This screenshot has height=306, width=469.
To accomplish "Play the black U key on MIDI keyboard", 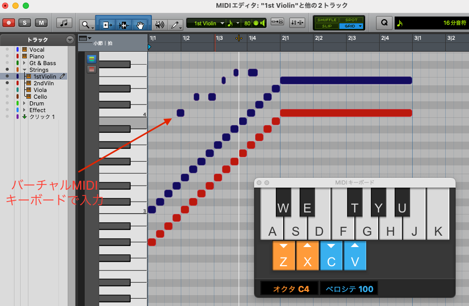I will [402, 202].
